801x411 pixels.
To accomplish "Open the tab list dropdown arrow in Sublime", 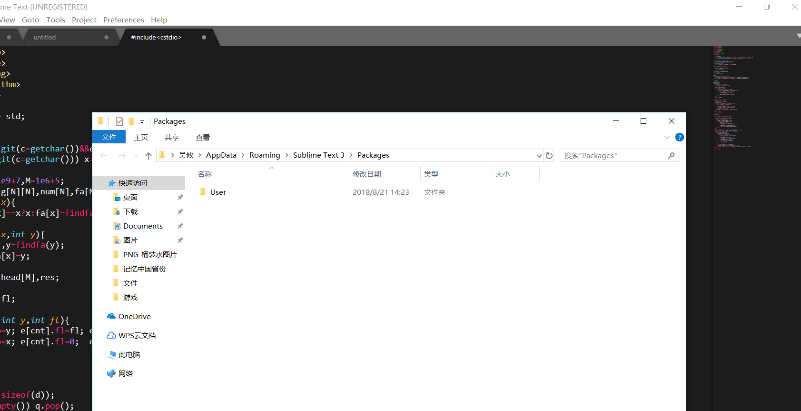I will point(798,36).
